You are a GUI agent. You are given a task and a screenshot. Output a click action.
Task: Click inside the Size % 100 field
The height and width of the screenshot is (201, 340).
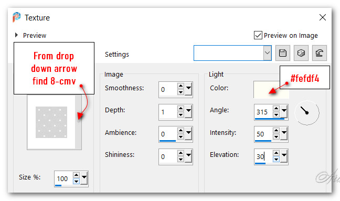click(63, 178)
